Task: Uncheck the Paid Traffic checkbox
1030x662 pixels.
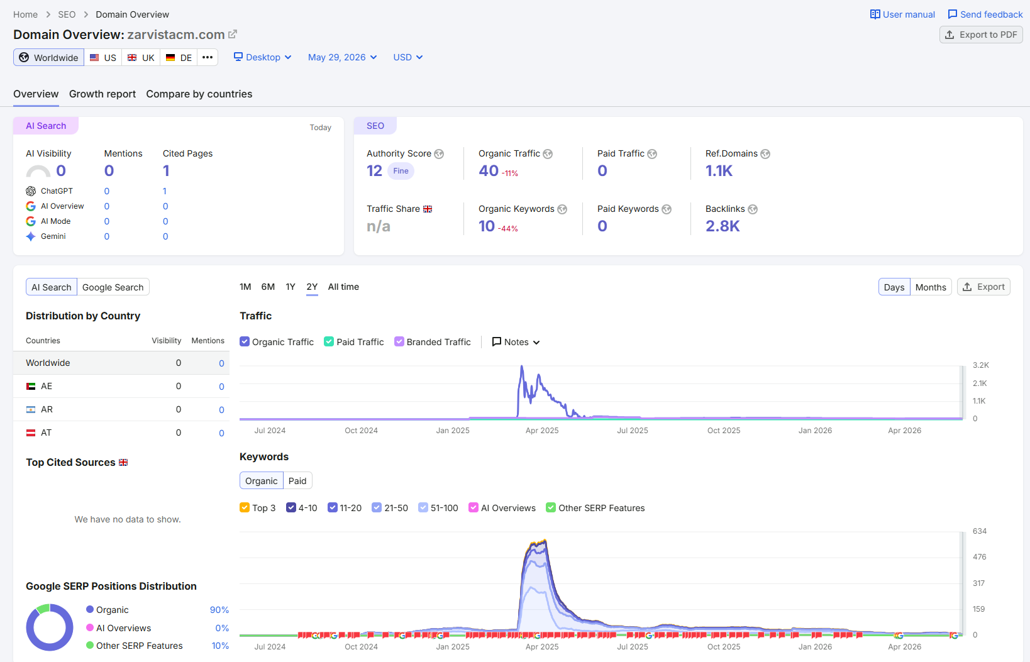Action: point(329,341)
